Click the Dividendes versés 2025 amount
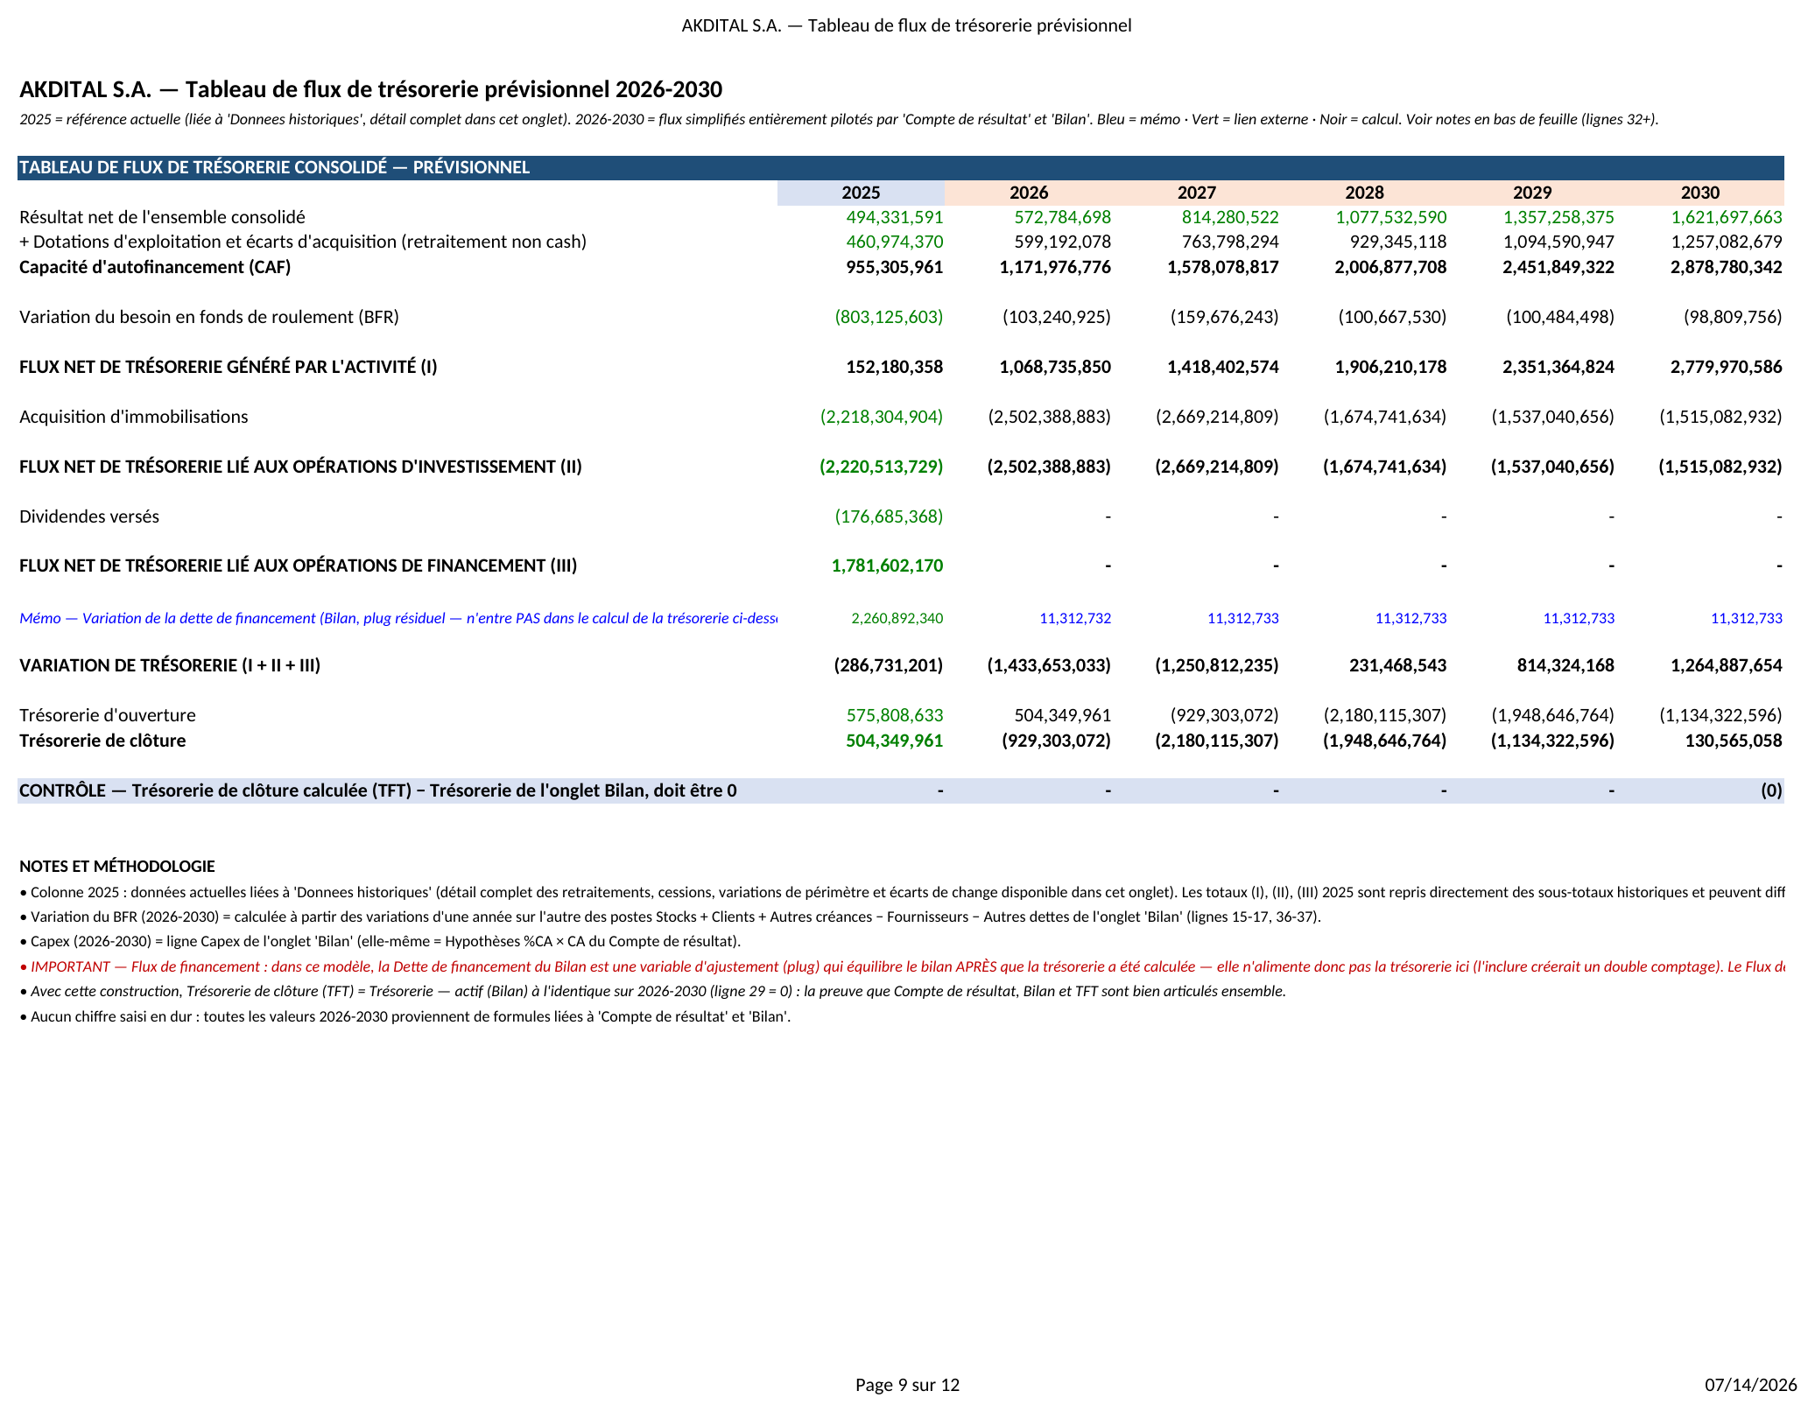This screenshot has height=1412, width=1815. (889, 516)
